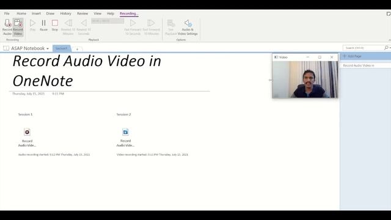391x220 pixels.
Task: Click the feedback icon at top right
Action: [389, 13]
